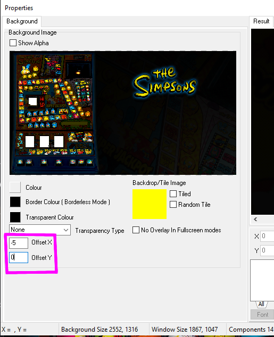This screenshot has width=274, height=337.
Task: Open the Border Colour swatch
Action: (15, 202)
